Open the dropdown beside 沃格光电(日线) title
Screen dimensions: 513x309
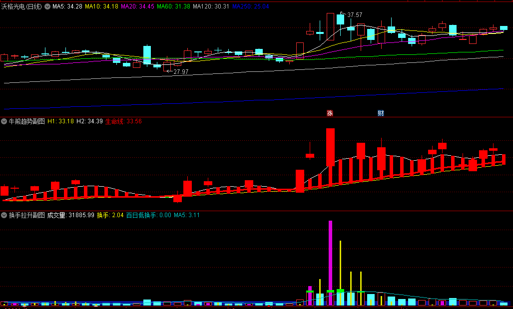click(x=47, y=6)
